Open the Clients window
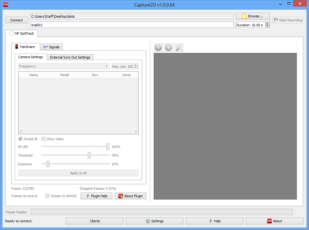This screenshot has height=230, width=309. [x=94, y=221]
